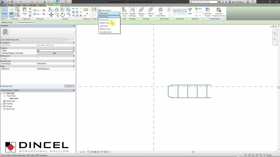Switch to the Create ribbon tab
The height and width of the screenshot is (157, 280).
[x=10, y=5]
